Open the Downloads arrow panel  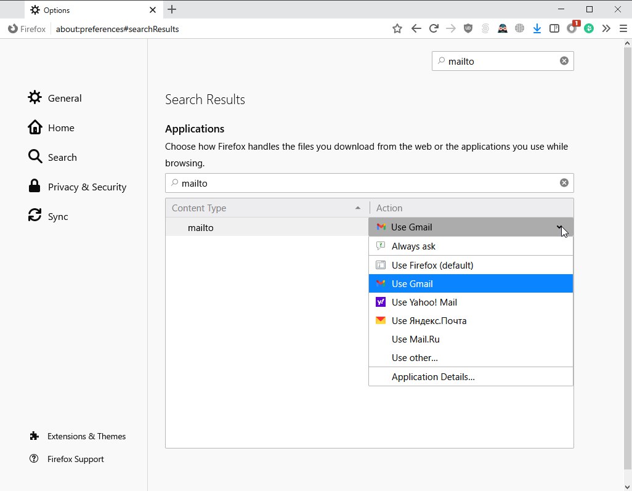coord(537,28)
